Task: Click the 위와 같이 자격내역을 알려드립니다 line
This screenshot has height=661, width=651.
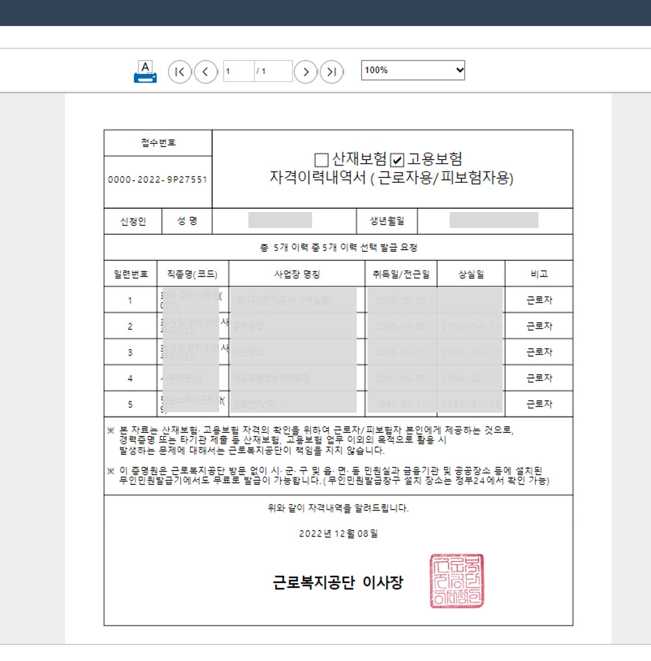Action: coord(338,508)
